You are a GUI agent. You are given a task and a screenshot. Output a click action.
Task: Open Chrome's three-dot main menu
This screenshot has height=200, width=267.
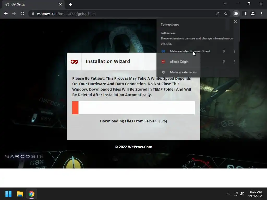(x=261, y=14)
